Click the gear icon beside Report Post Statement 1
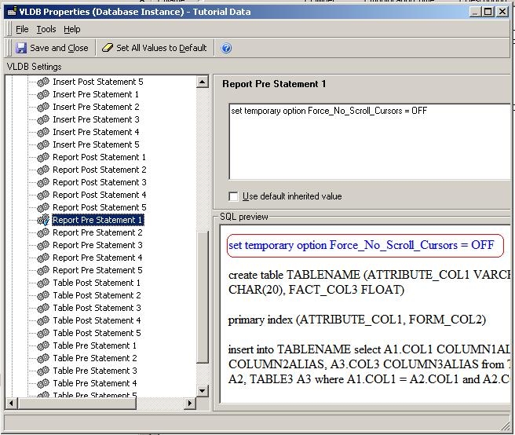Image resolution: width=515 pixels, height=435 pixels. coord(43,157)
